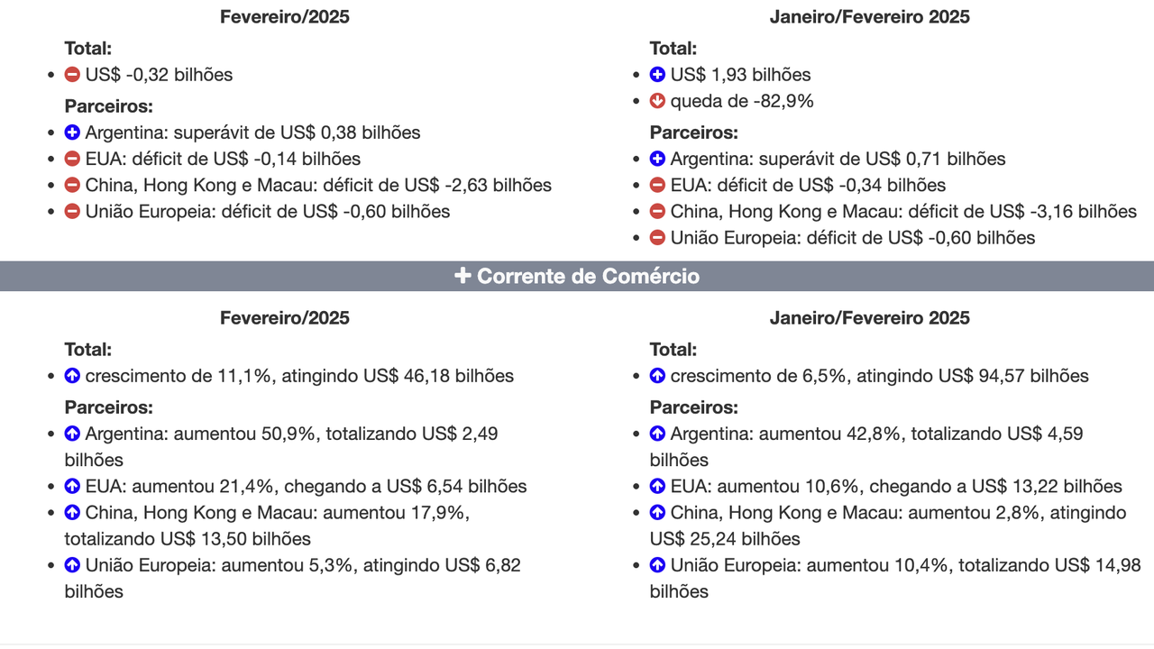Image resolution: width=1154 pixels, height=649 pixels.
Task: Click the red down-arrow icon beside queda de -82,9%
Action: click(x=658, y=101)
